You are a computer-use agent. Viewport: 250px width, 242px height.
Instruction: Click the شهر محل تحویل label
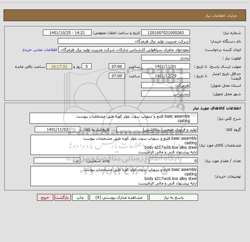(x=227, y=94)
